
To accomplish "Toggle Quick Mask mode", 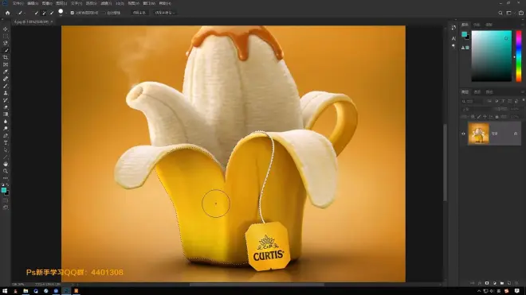I will 6,200.
